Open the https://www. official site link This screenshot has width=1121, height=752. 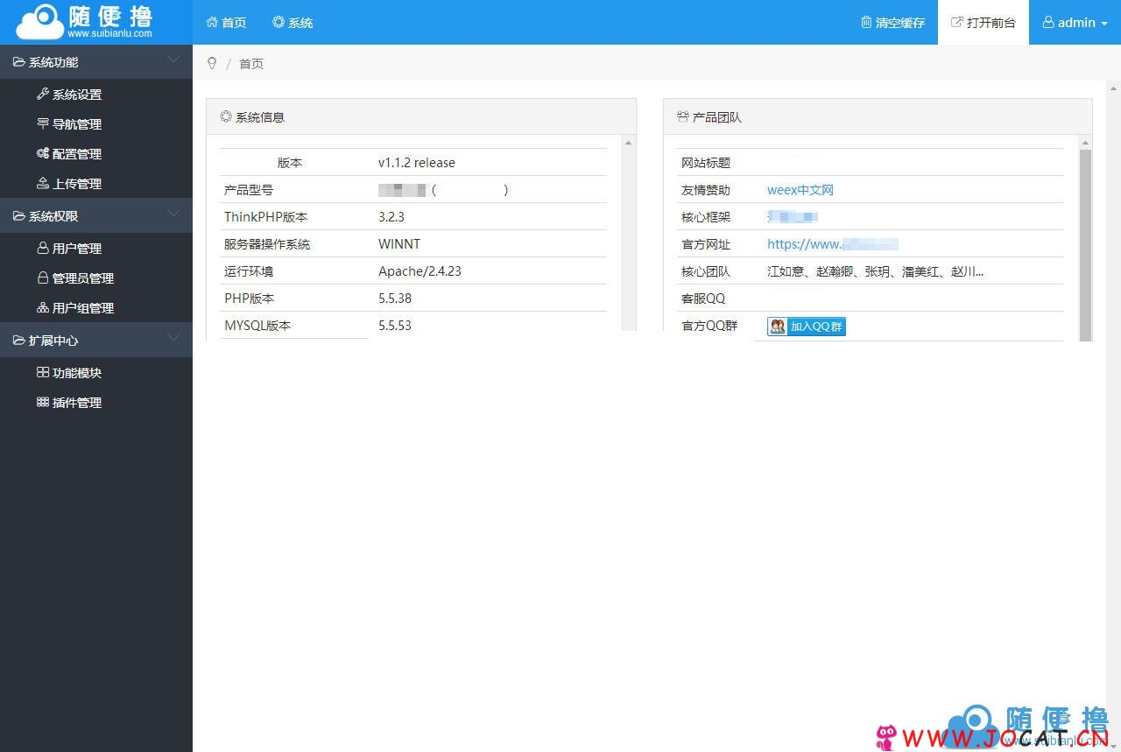833,244
